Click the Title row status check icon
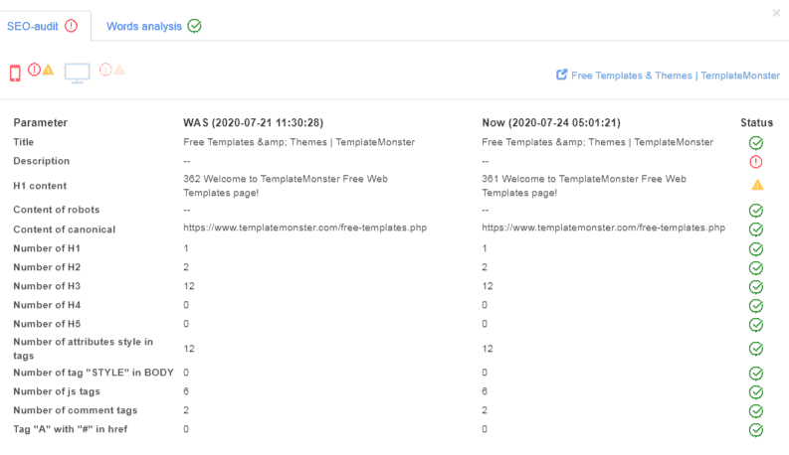The height and width of the screenshot is (455, 789). [x=756, y=143]
